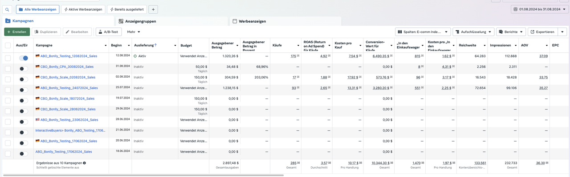Click the Bearbeiten pencil button
This screenshot has width=570, height=177.
pos(77,32)
